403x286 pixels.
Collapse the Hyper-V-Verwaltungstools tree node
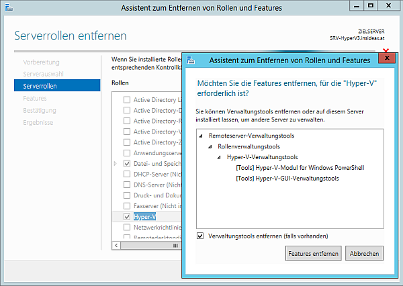[220, 157]
